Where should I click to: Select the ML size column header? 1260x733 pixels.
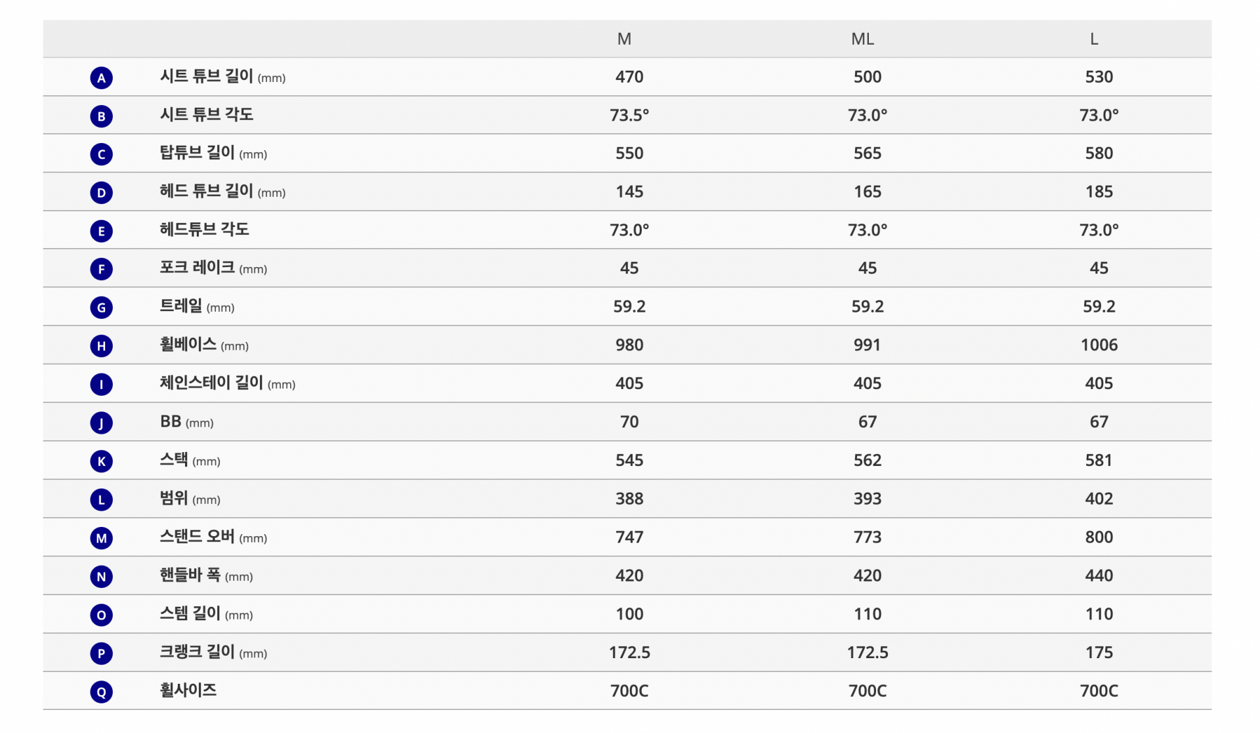pos(862,39)
